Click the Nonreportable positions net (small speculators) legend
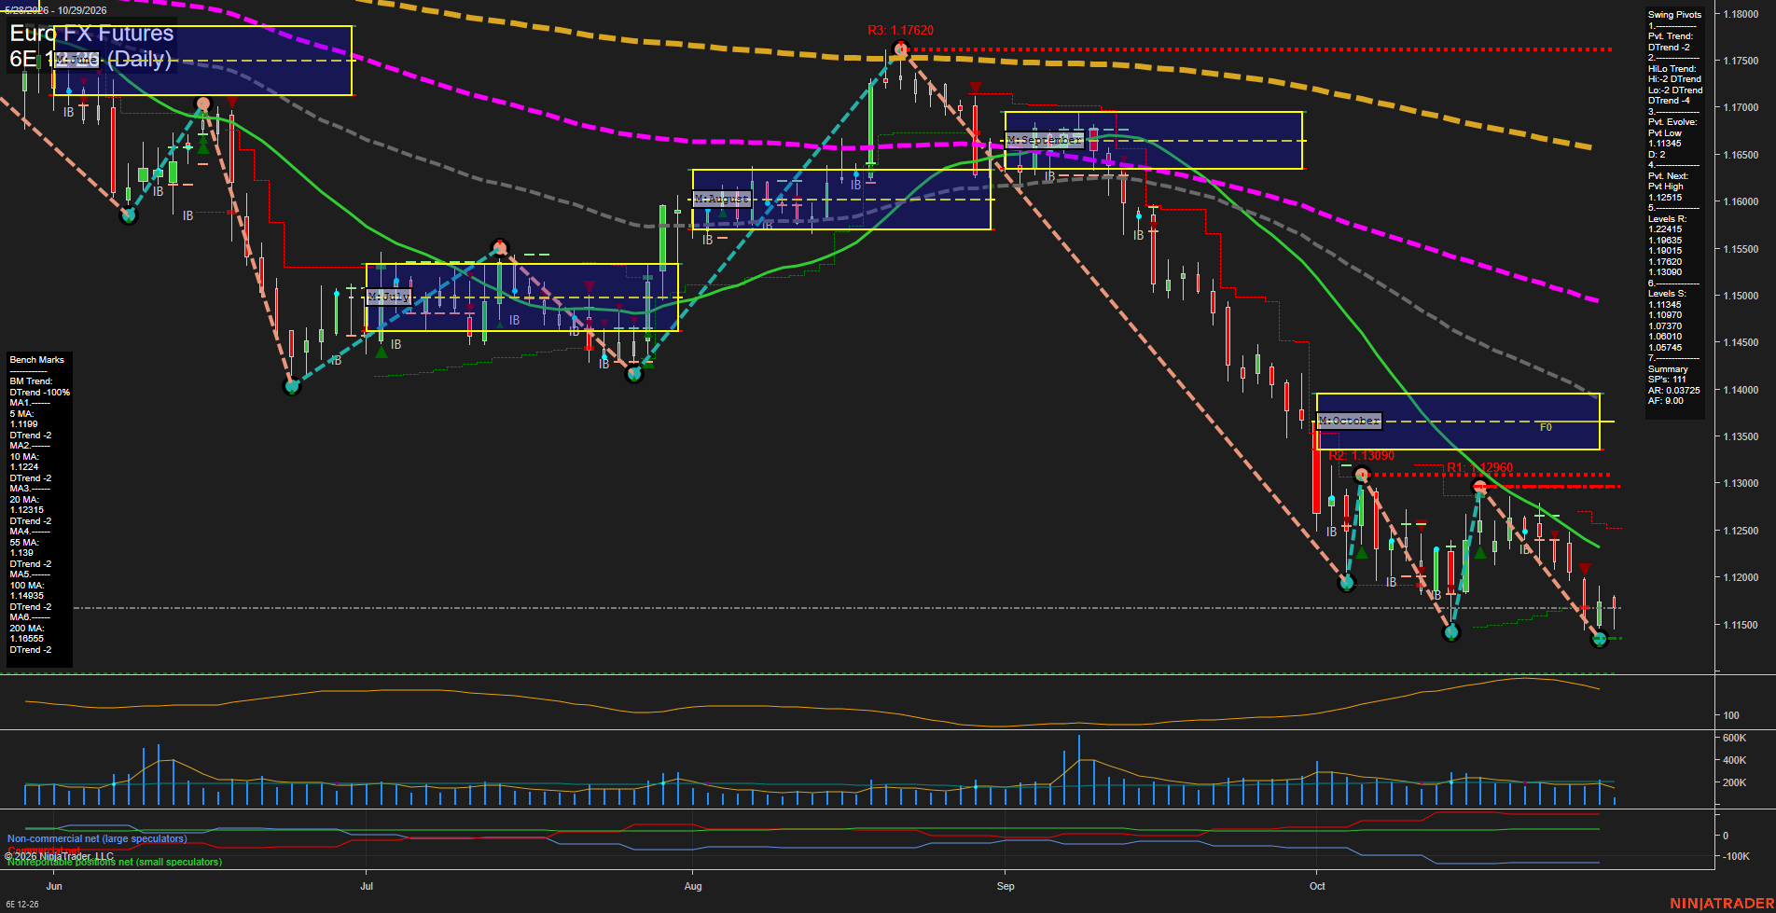Image resolution: width=1776 pixels, height=913 pixels. pos(115,863)
